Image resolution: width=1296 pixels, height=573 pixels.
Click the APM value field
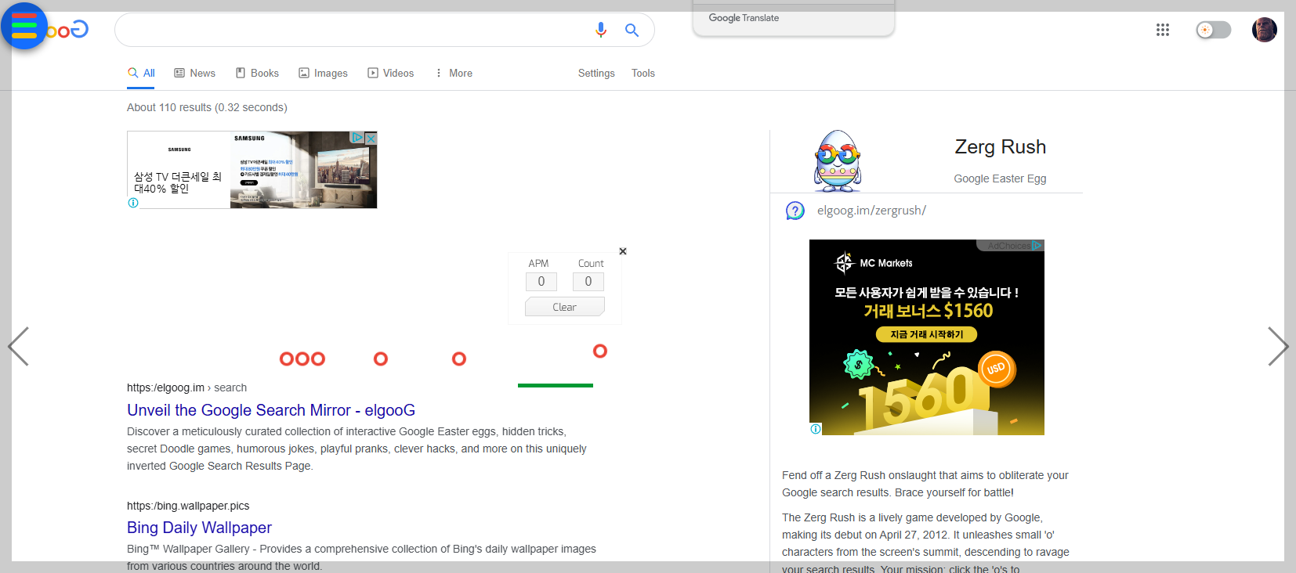coord(541,282)
